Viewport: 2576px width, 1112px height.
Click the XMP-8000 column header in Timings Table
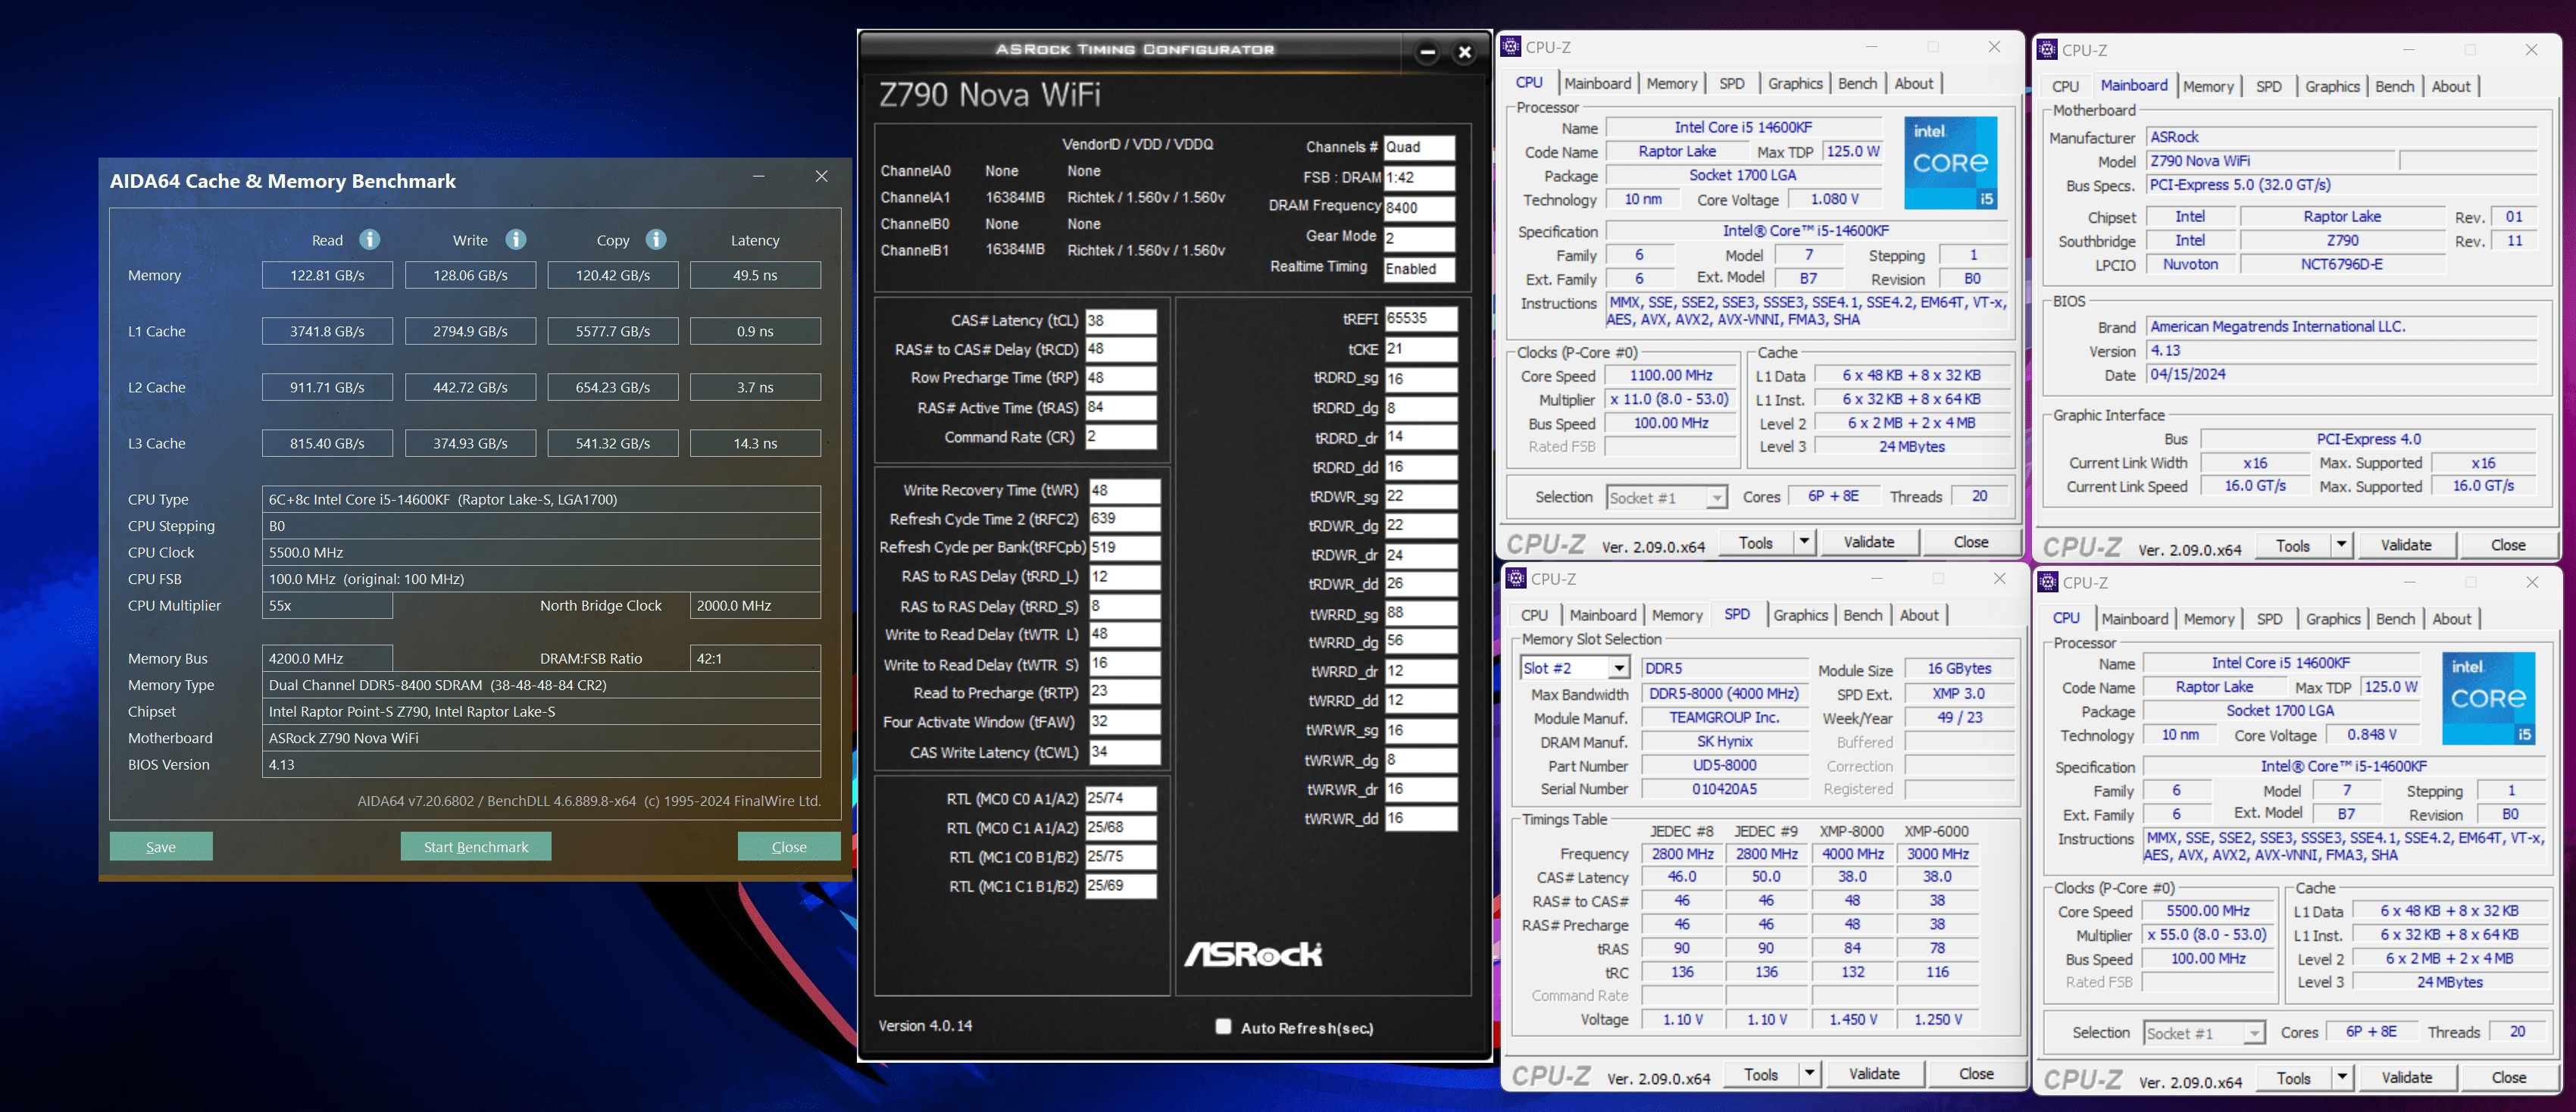pos(1851,831)
